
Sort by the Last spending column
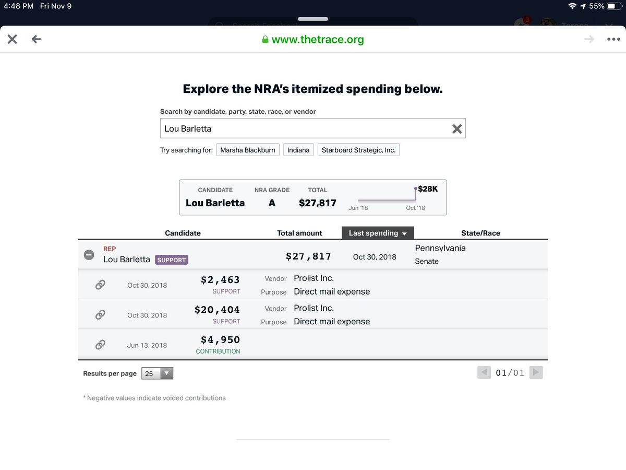[378, 233]
